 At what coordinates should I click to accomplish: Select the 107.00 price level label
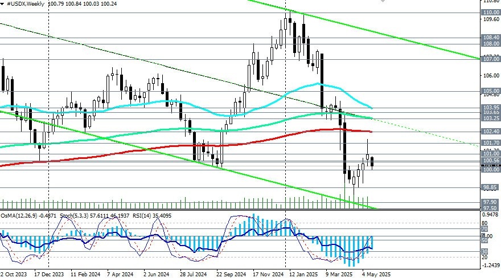(490, 59)
